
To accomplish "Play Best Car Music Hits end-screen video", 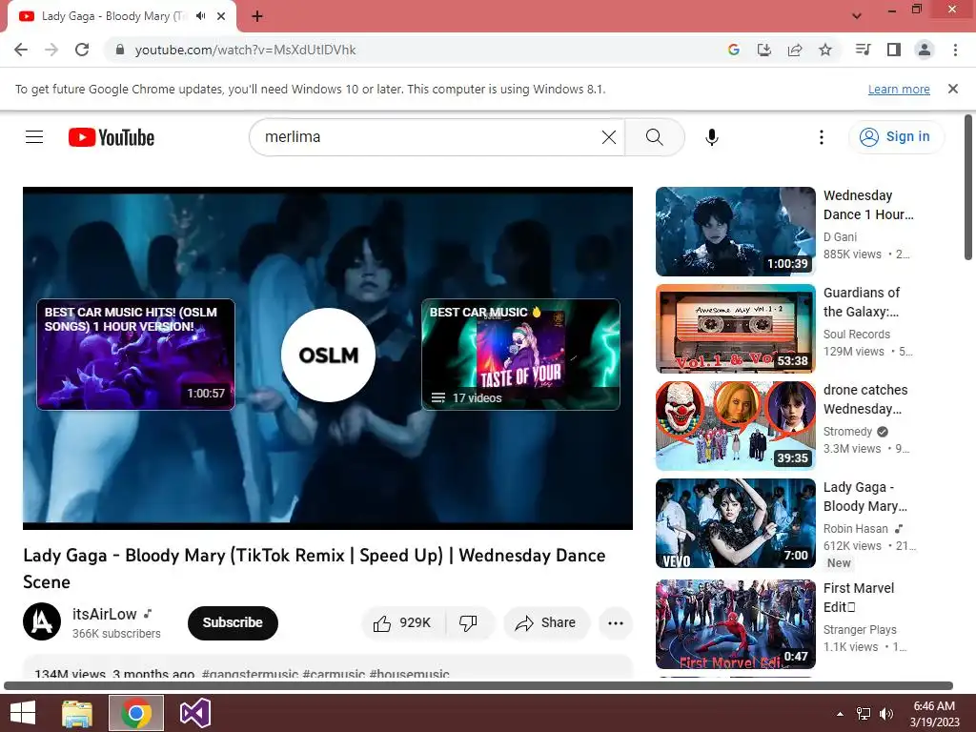I will coord(135,355).
